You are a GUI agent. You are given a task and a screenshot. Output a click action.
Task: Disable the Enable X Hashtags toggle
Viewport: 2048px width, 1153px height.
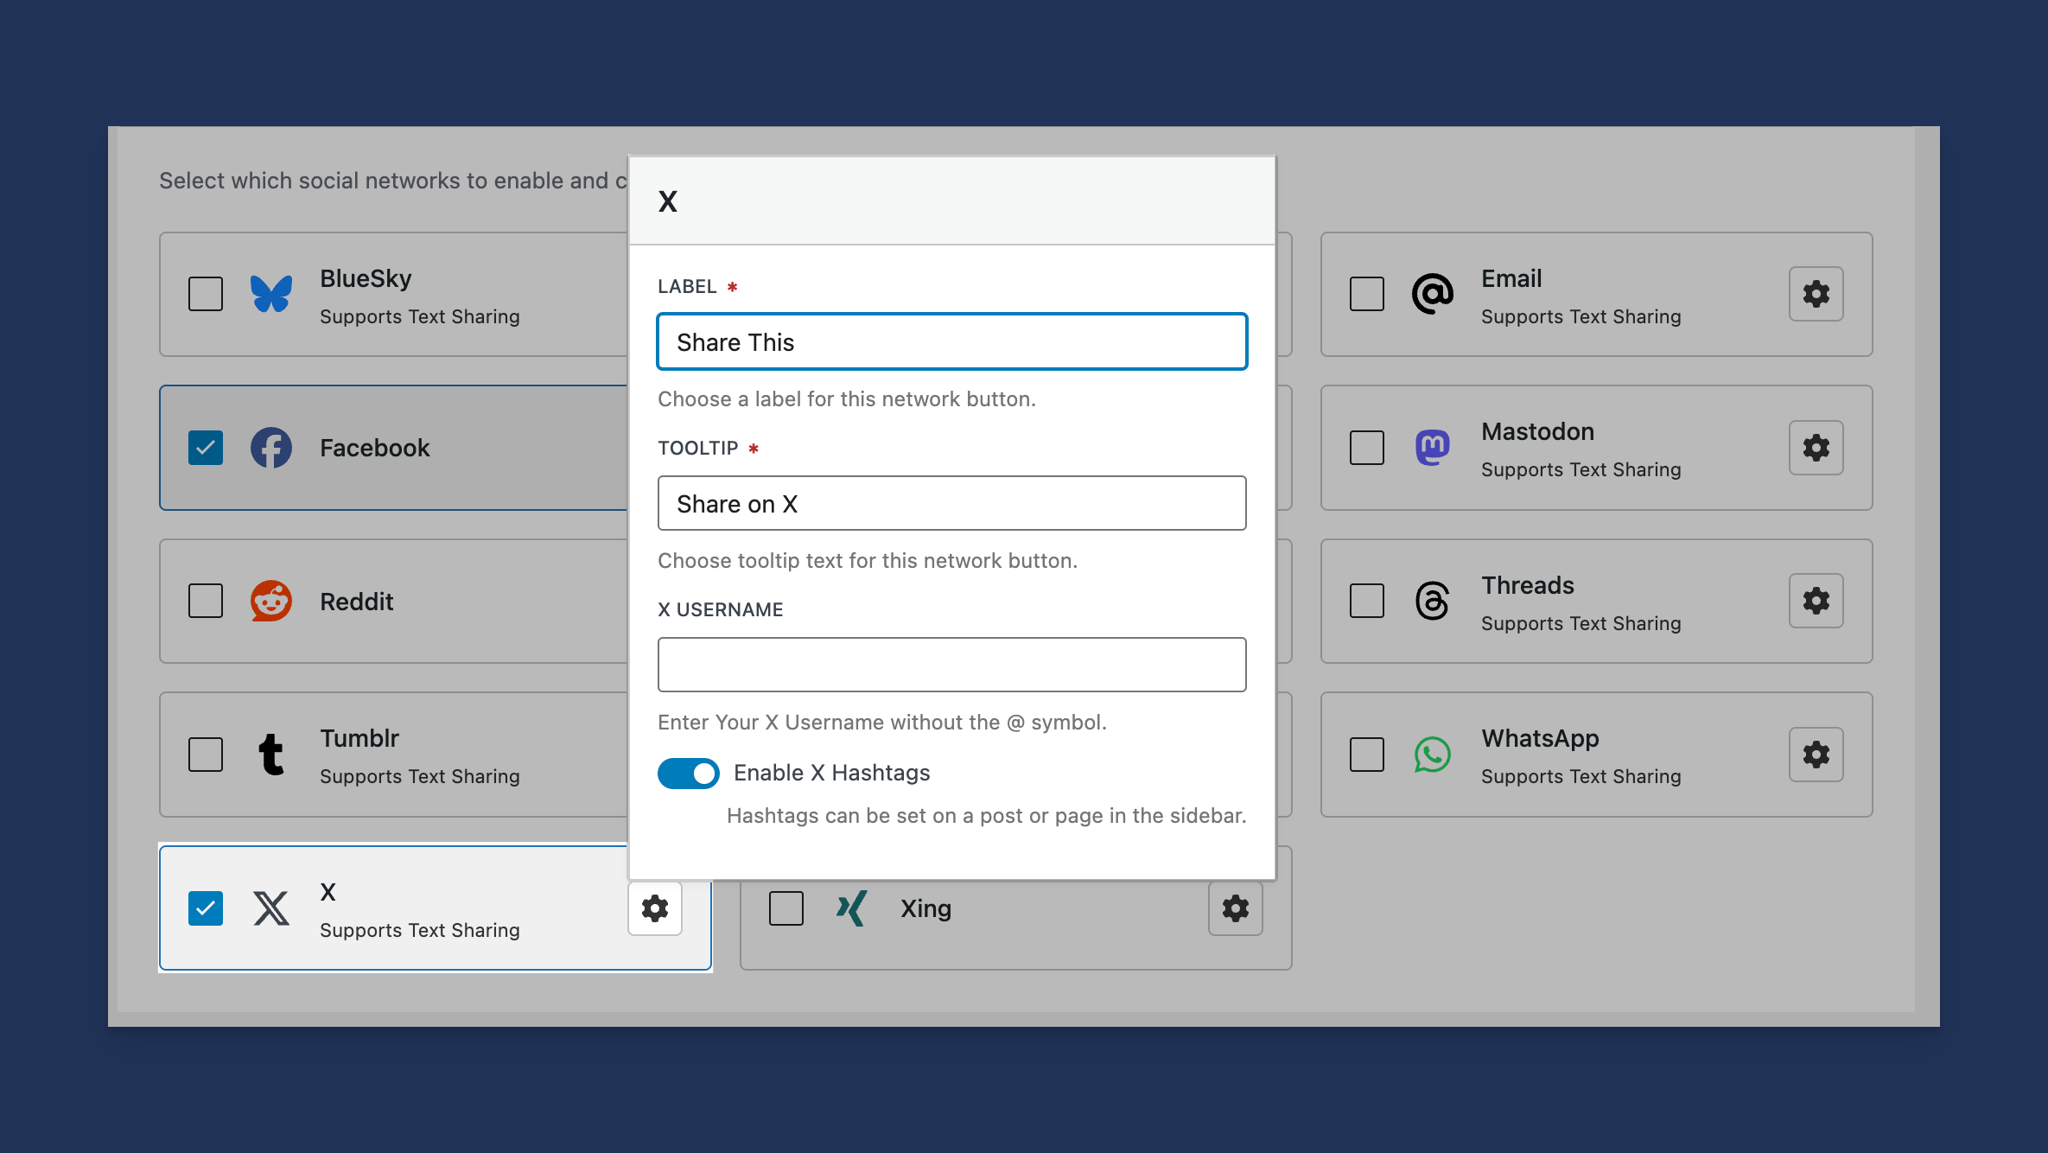pos(689,774)
